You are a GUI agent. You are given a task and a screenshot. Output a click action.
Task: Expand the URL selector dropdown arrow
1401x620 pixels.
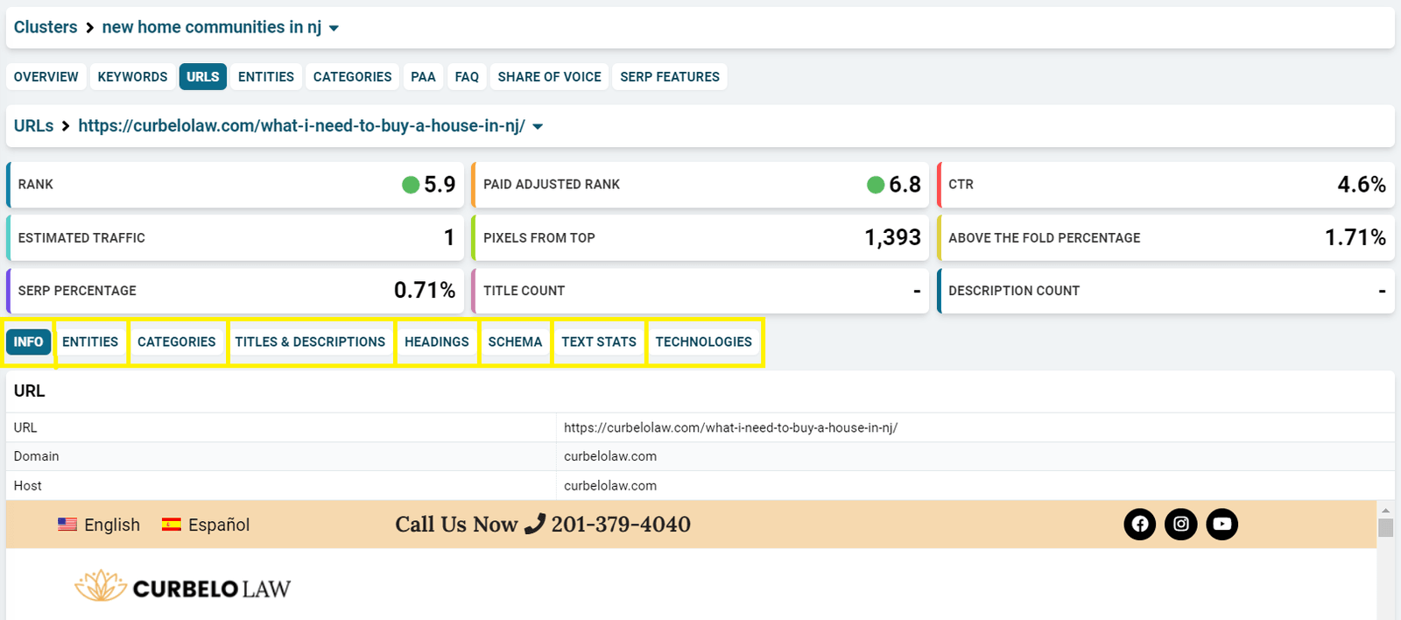pyautogui.click(x=538, y=127)
